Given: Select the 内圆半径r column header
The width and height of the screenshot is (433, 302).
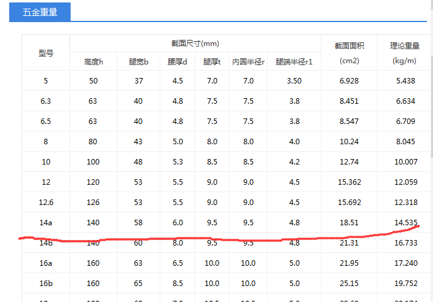Looking at the screenshot, I should tap(248, 62).
